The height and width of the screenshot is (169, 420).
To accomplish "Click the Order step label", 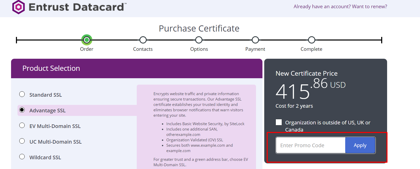I will [x=87, y=49].
